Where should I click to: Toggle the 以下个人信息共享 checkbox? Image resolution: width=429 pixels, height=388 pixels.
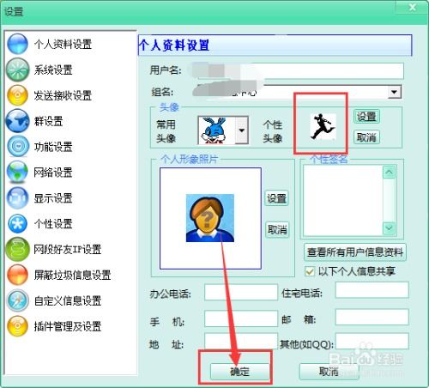tap(310, 271)
